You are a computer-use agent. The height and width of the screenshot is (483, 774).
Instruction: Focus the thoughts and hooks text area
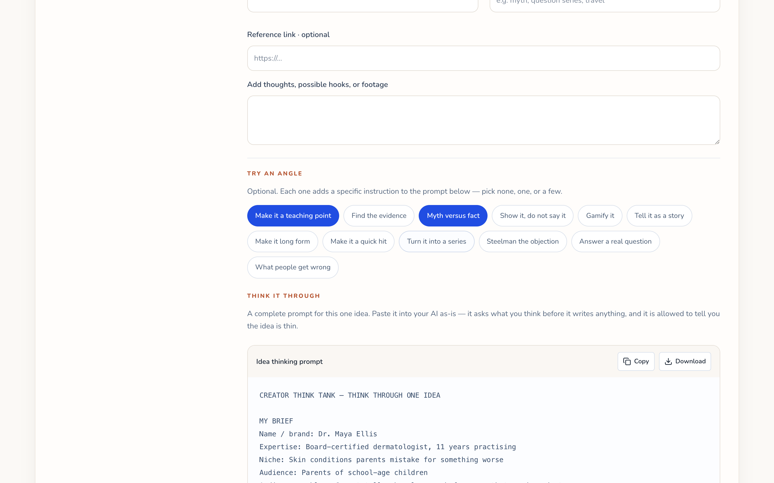click(483, 120)
